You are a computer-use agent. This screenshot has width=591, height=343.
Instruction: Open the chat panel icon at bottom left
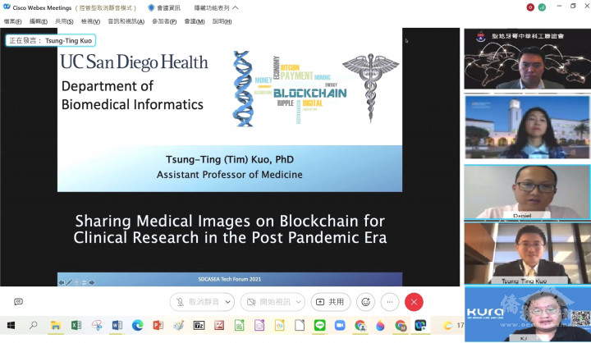(18, 302)
